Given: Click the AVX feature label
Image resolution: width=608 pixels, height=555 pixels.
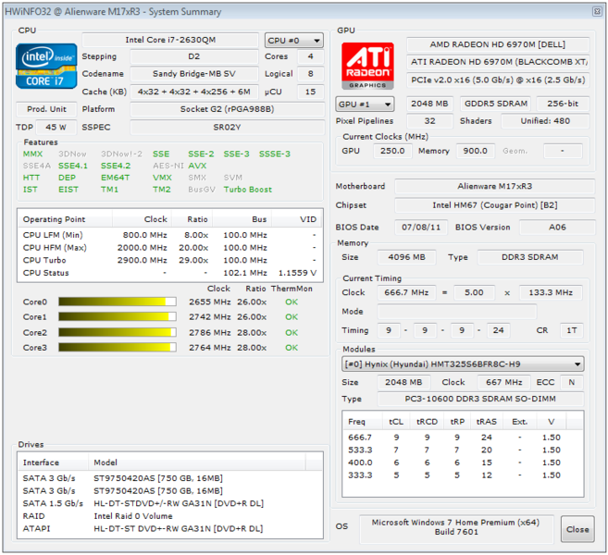Looking at the screenshot, I should (197, 166).
